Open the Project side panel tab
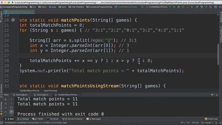The width and height of the screenshot is (222, 125). tap(1, 17)
